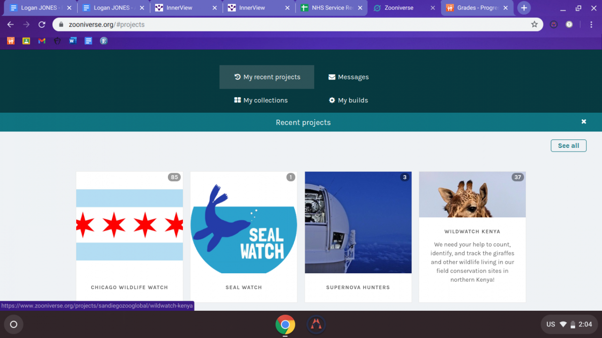Open the acorn bookmark icon
This screenshot has width=602, height=338.
tap(57, 41)
